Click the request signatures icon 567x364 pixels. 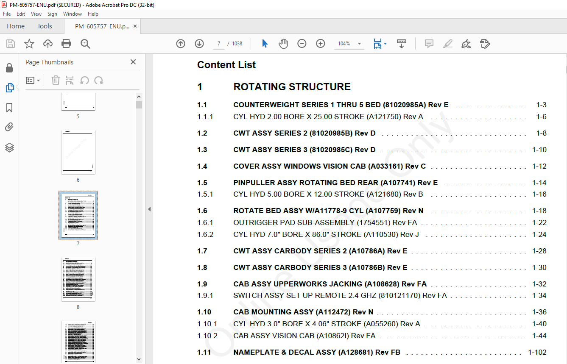pyautogui.click(x=485, y=44)
